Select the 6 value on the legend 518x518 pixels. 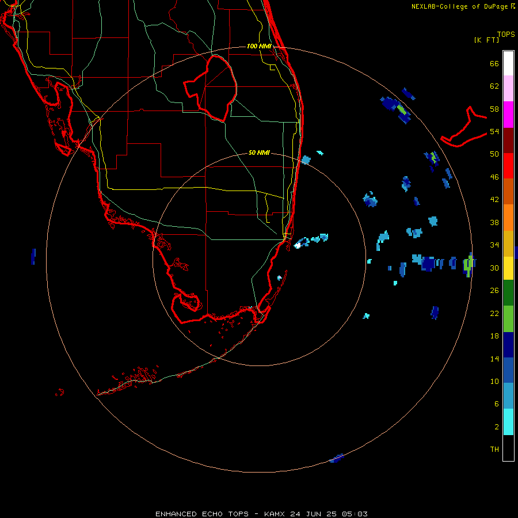coord(496,404)
